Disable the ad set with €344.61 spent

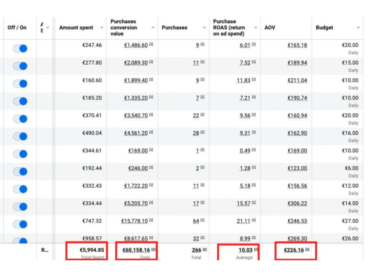click(x=20, y=154)
